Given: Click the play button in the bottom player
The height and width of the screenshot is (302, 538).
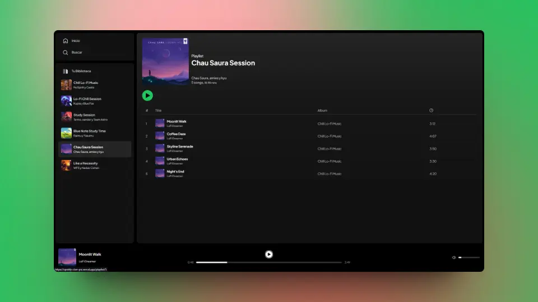Looking at the screenshot, I should coord(269,254).
